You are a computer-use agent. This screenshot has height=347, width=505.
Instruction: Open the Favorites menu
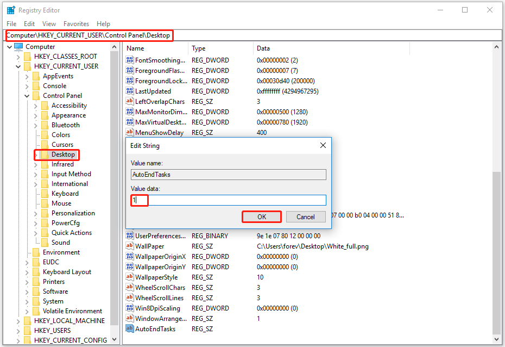pyautogui.click(x=76, y=23)
